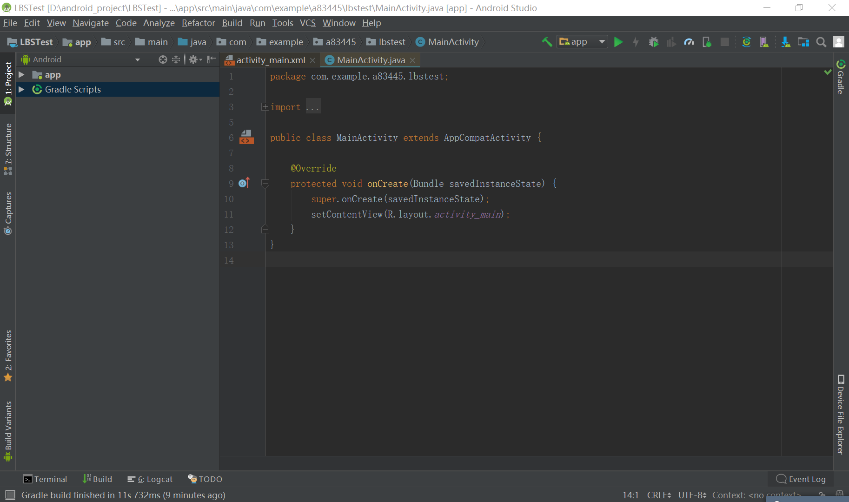Open the Build tool window
This screenshot has height=502, width=849.
[97, 479]
